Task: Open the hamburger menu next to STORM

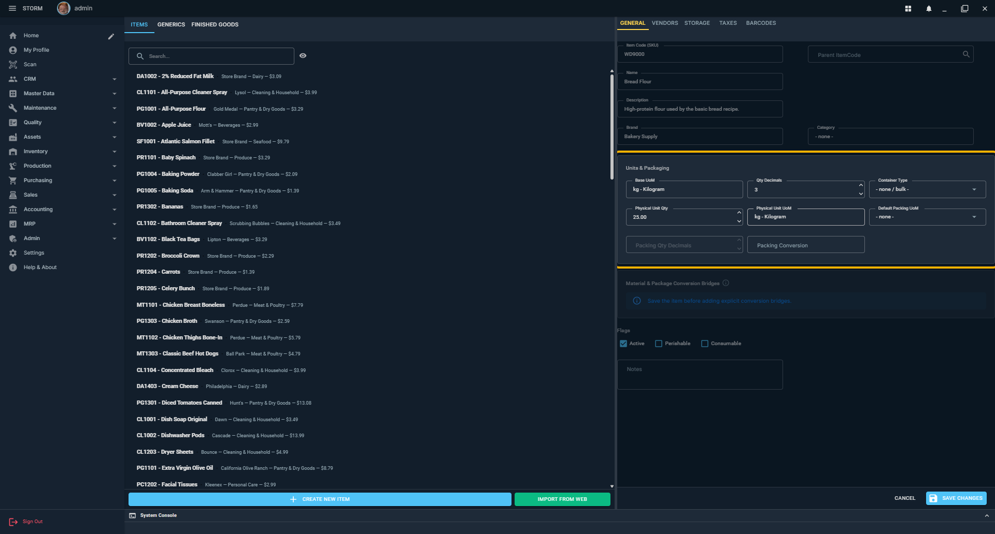Action: click(12, 8)
